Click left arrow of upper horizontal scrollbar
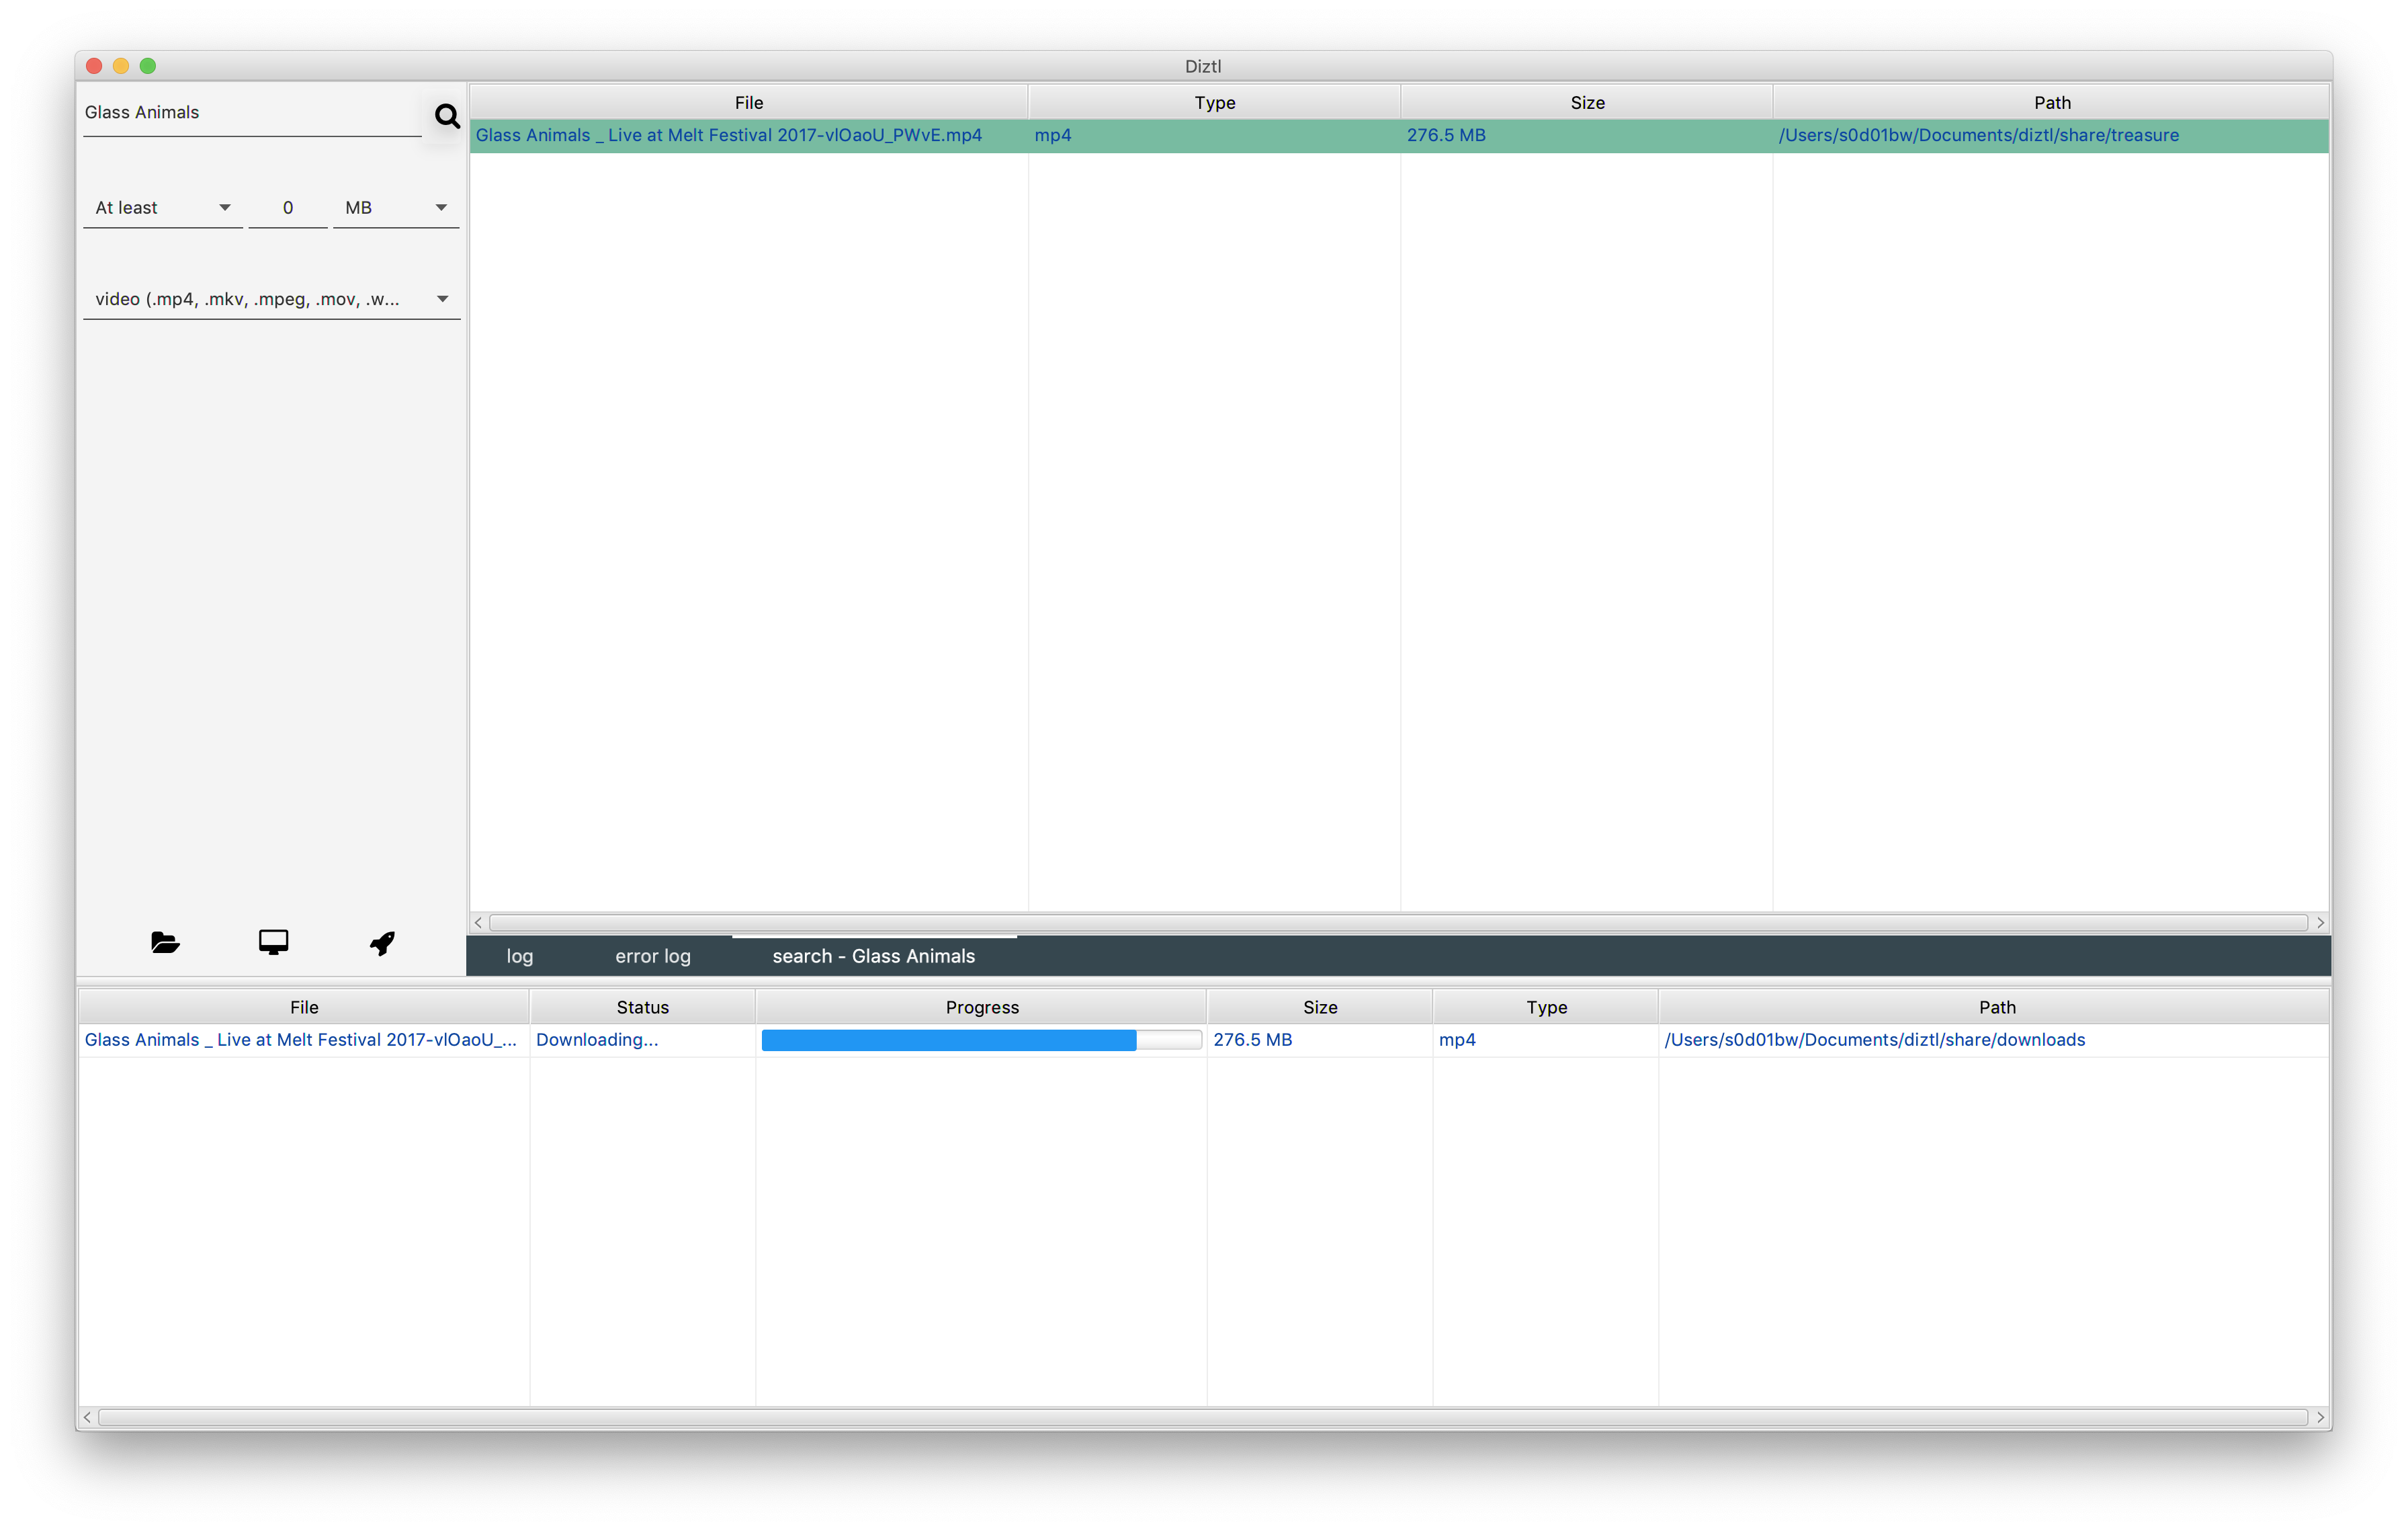 tap(479, 922)
